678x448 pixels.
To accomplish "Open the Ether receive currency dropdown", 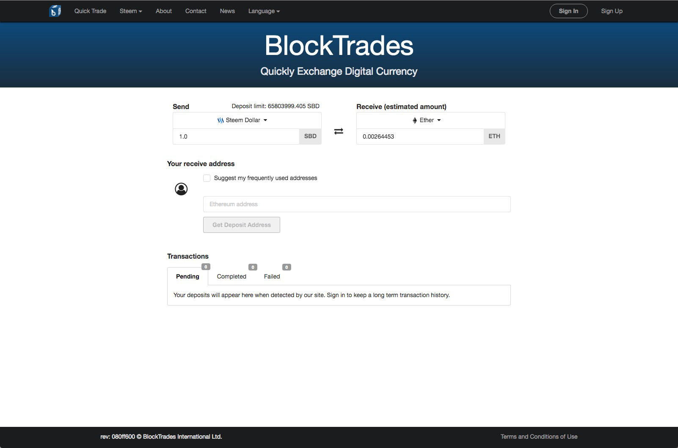I will click(431, 120).
